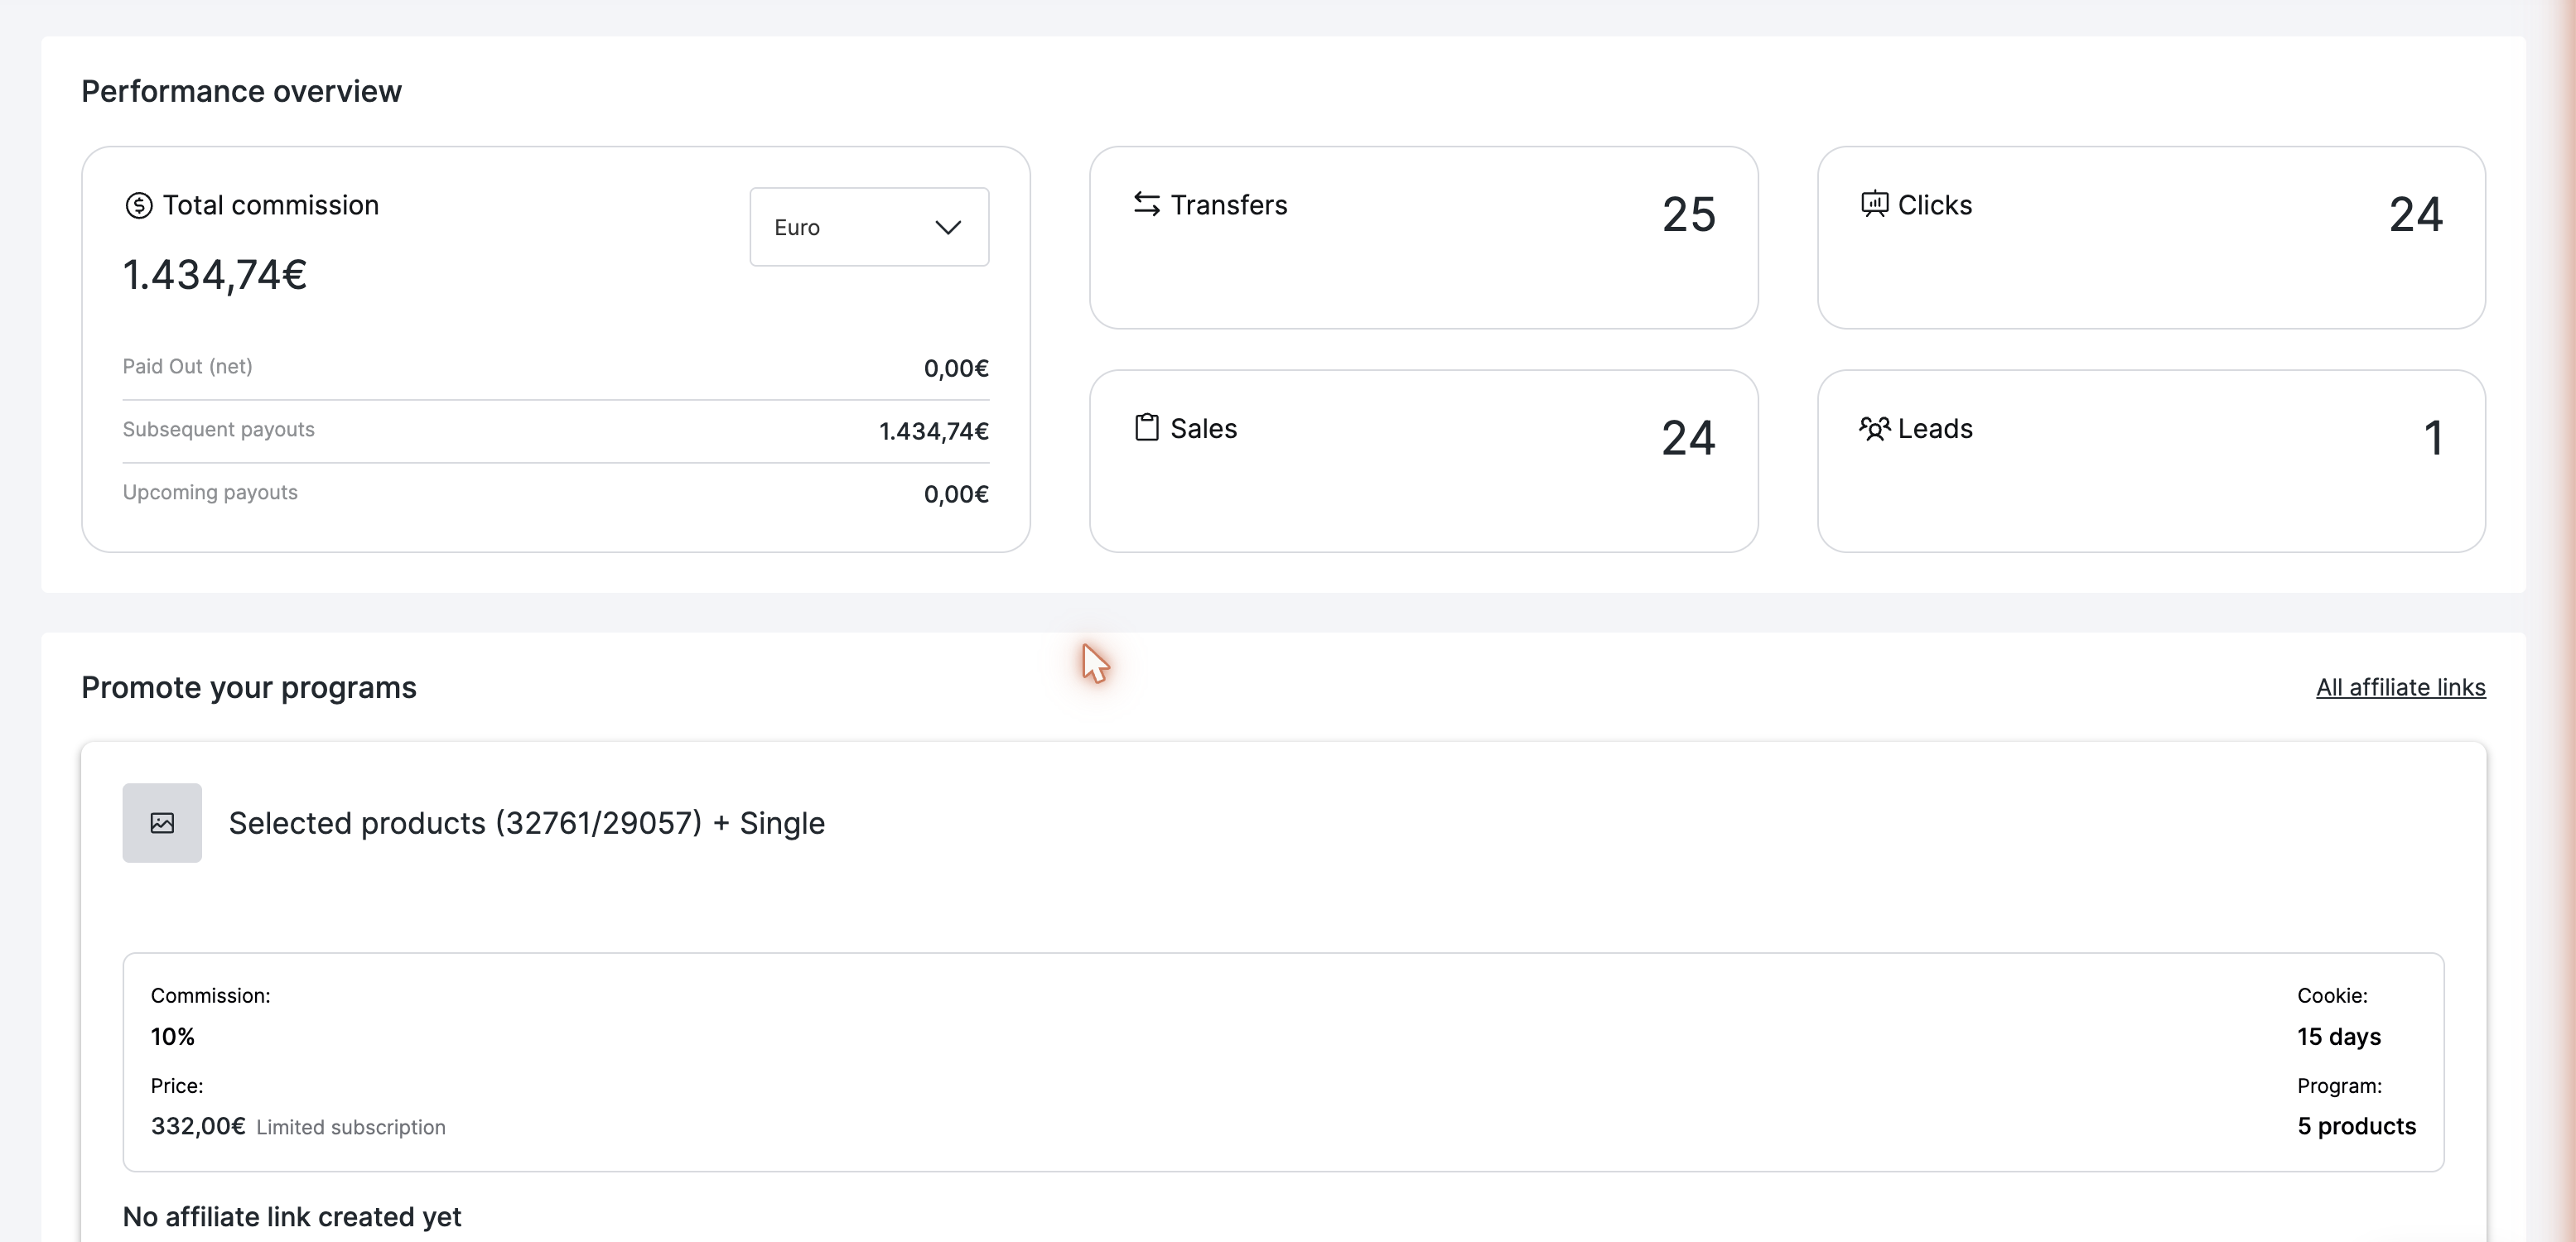Click the Transfers arrows icon
This screenshot has height=1242, width=2576.
1147,204
